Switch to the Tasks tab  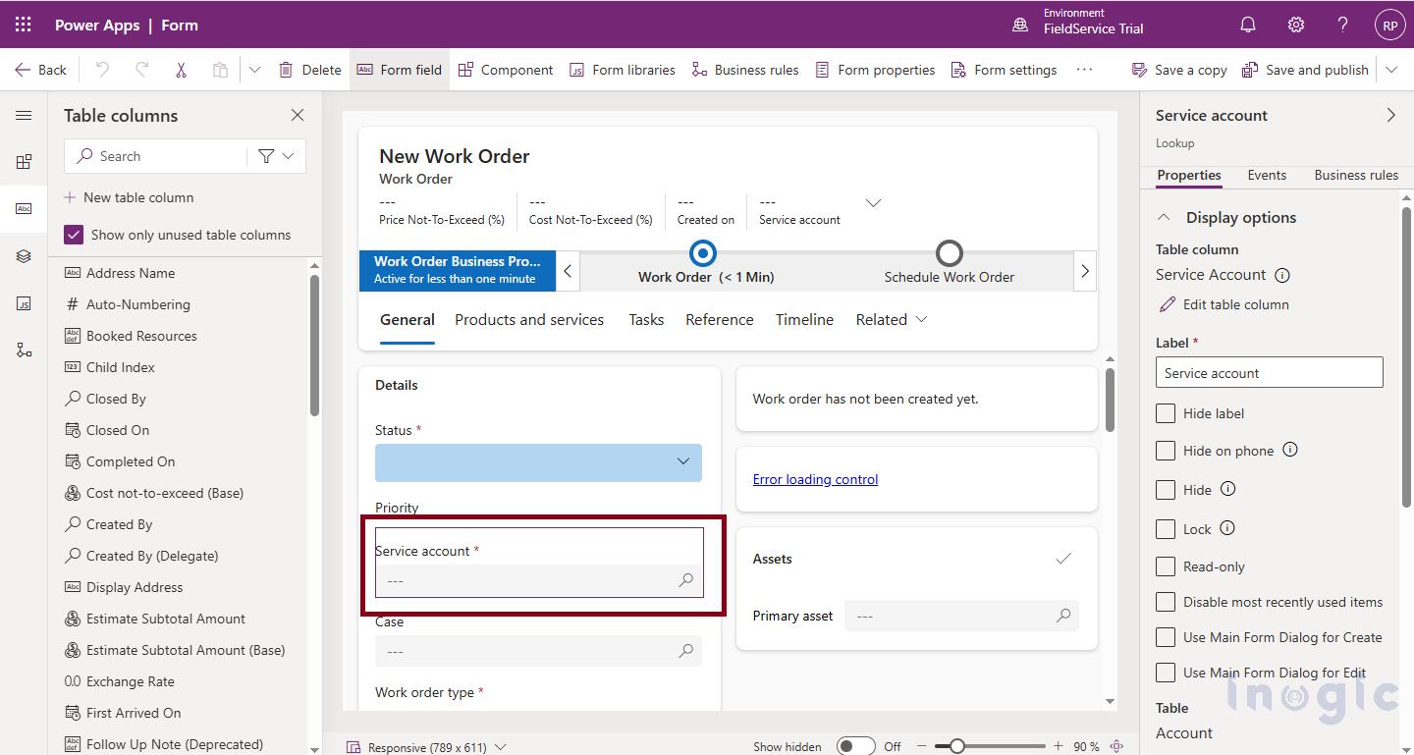point(646,319)
